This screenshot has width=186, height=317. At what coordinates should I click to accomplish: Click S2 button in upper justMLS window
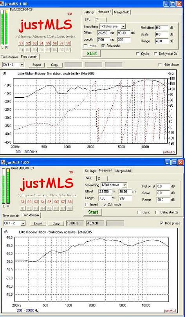tap(28, 43)
